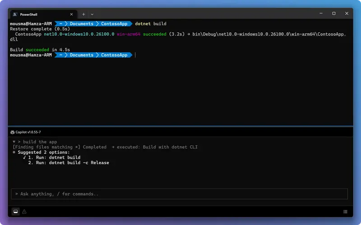Open the new tab profile dropdown

[92, 14]
